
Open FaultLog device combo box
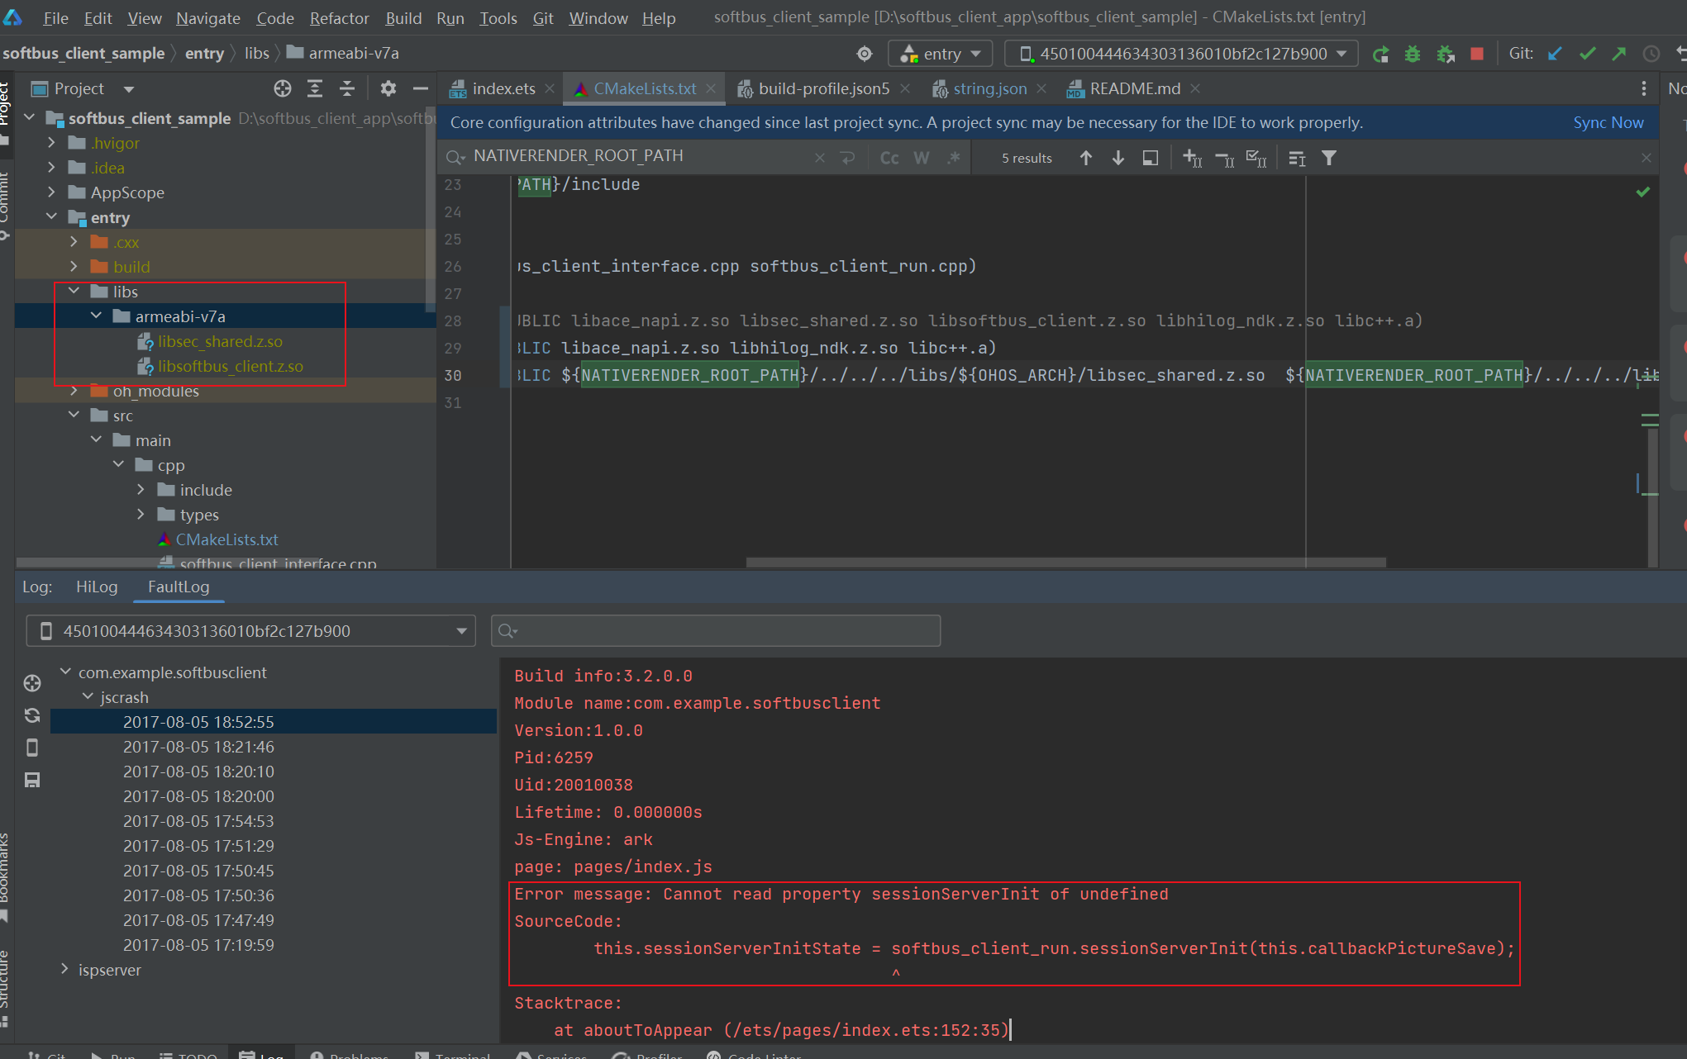point(250,631)
